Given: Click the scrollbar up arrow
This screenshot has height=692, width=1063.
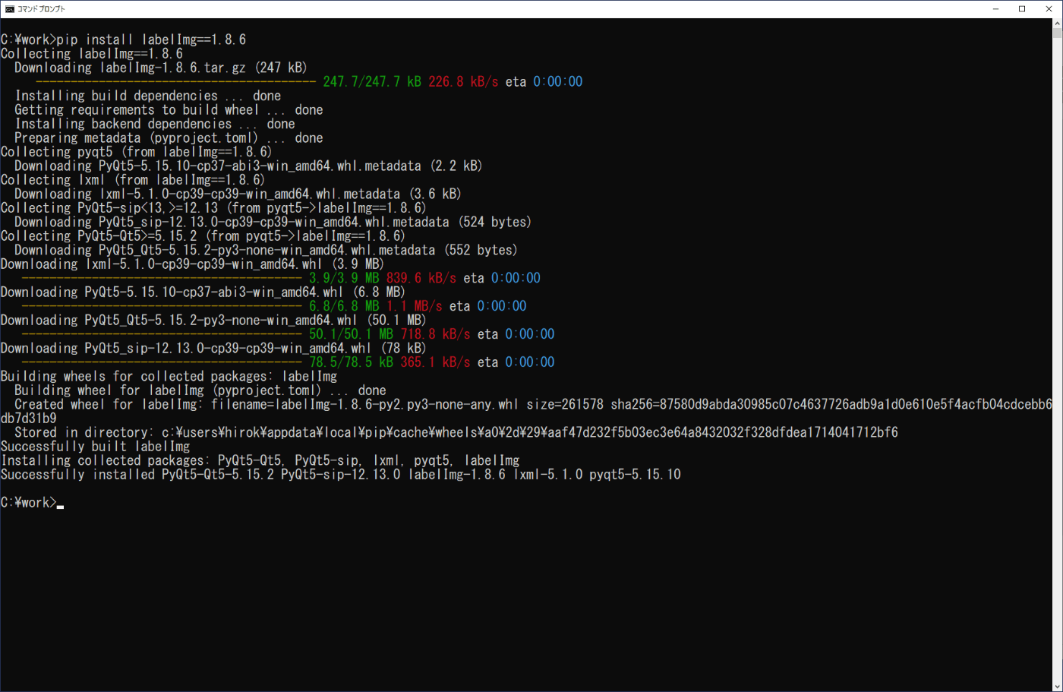Looking at the screenshot, I should click(x=1057, y=24).
